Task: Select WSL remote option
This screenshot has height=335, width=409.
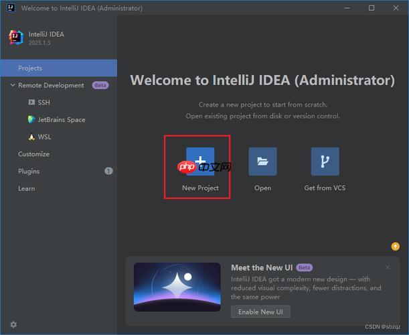Action: tap(44, 137)
